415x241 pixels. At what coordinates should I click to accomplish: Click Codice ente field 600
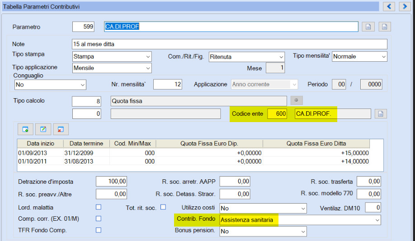[277, 114]
